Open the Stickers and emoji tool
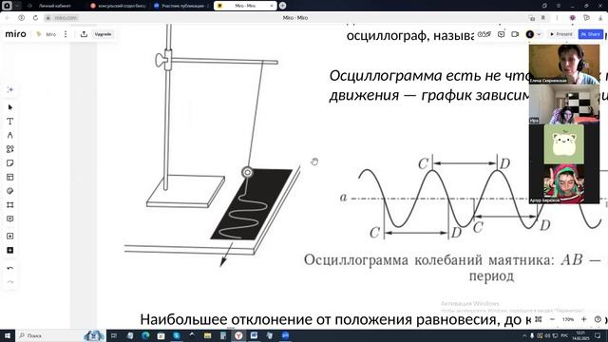 10,191
